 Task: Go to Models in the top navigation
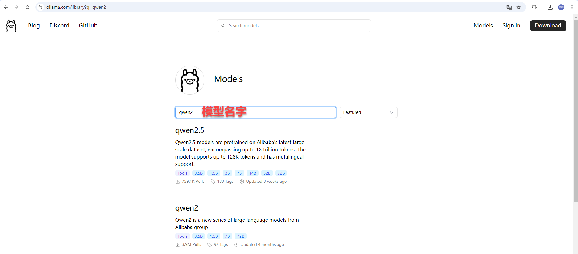483,26
